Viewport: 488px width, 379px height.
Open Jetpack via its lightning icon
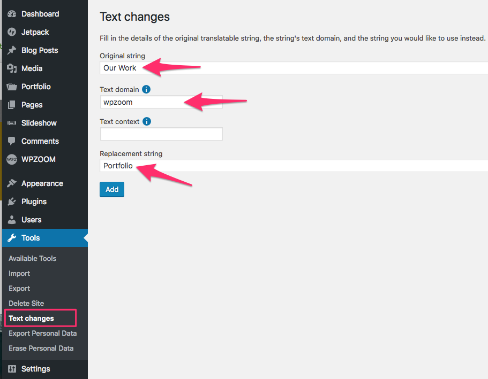tap(12, 32)
